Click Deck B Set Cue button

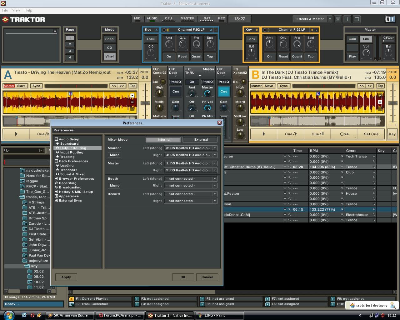(371, 134)
